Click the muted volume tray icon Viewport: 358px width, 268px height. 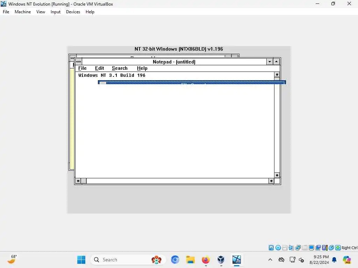pos(301,260)
